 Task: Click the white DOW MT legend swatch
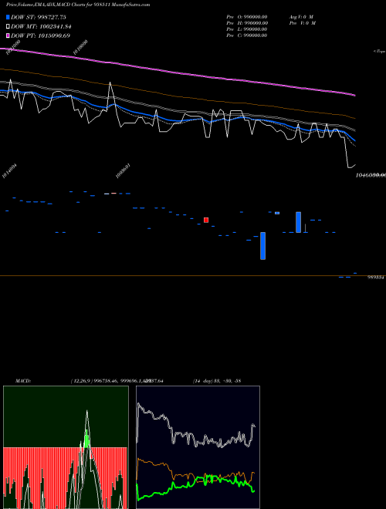point(8,27)
